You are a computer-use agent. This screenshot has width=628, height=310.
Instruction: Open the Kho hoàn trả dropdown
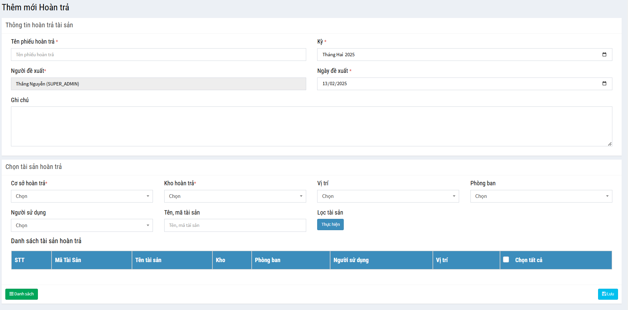click(x=235, y=196)
